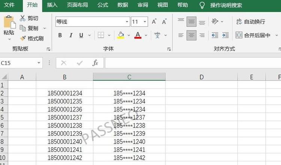This screenshot has height=165, width=281.
Task: Select row 5 header
Action: [x=4, y=117]
